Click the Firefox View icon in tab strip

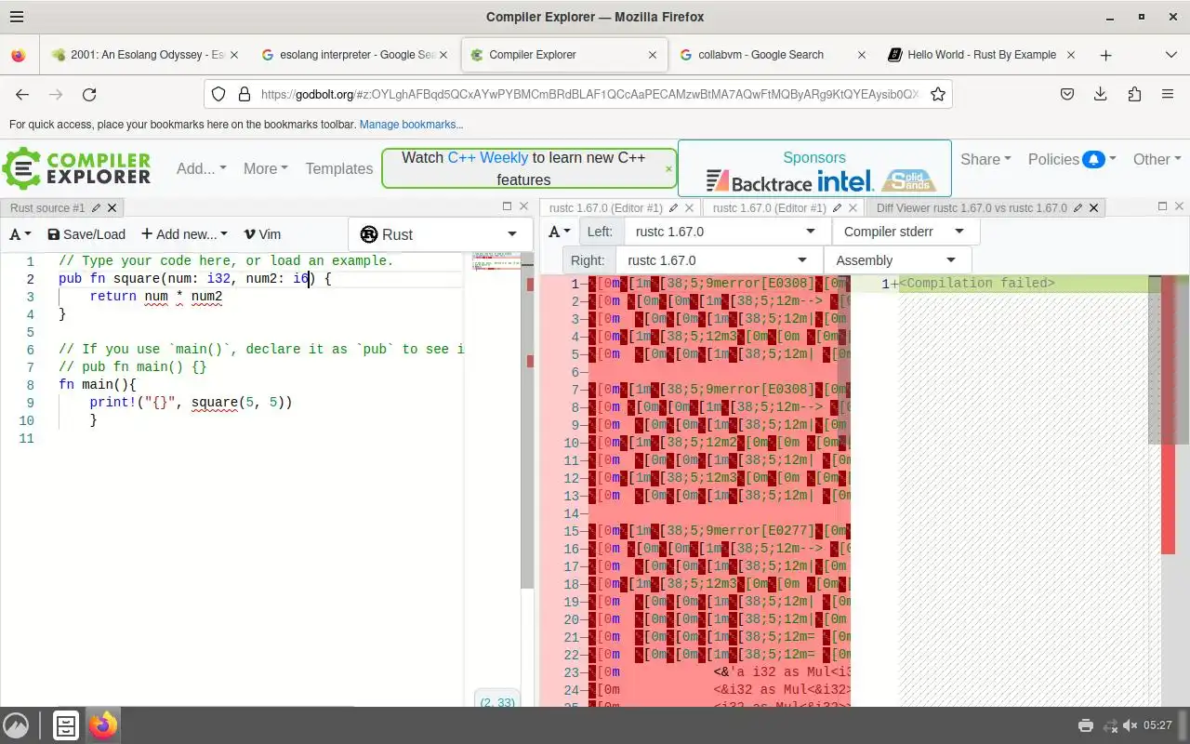coord(19,55)
